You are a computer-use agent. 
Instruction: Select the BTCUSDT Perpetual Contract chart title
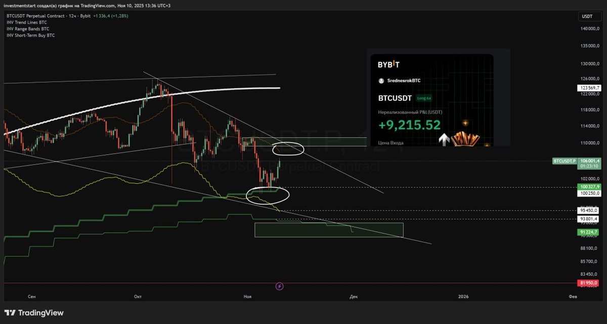coord(48,16)
